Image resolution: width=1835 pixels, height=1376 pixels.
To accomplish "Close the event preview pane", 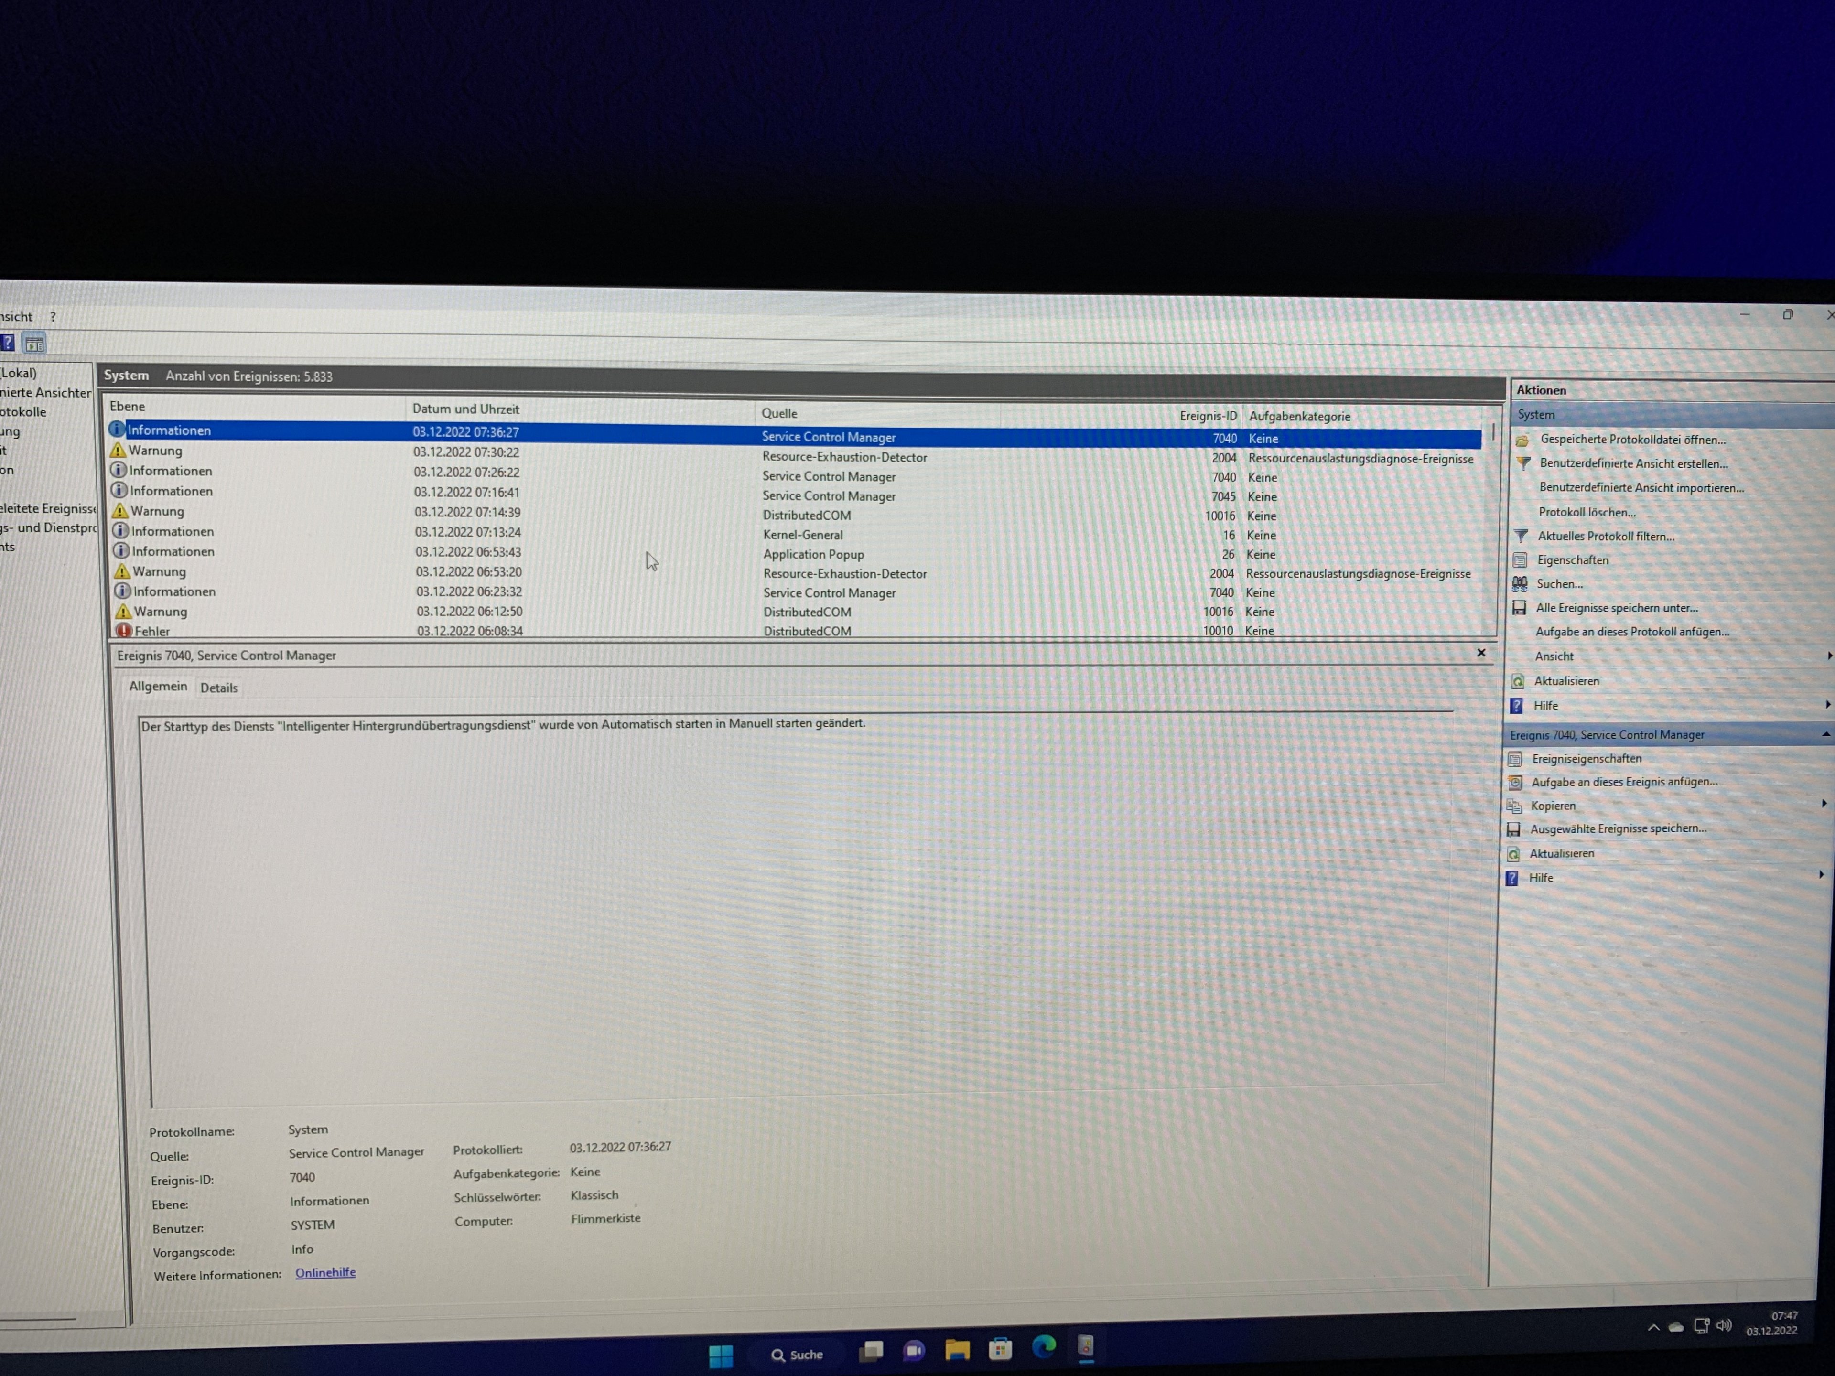I will [1481, 653].
